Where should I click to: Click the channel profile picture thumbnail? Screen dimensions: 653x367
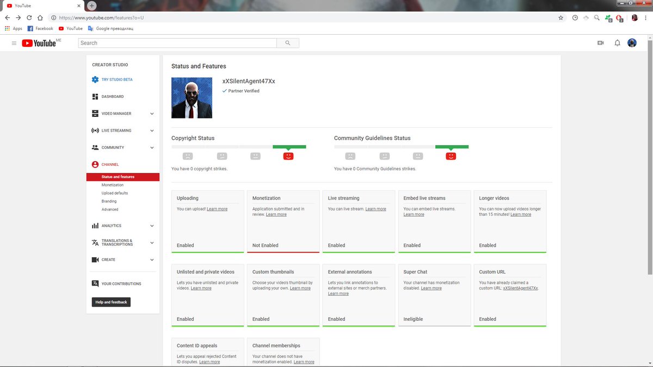pyautogui.click(x=192, y=98)
